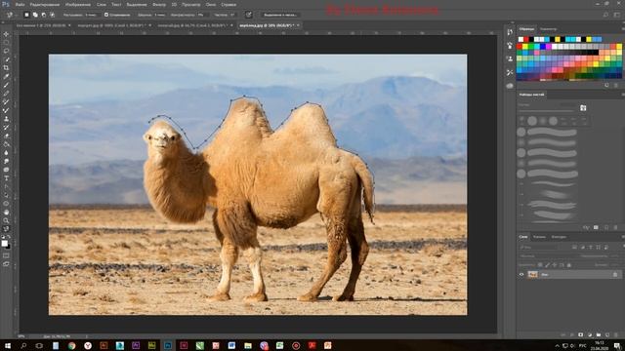
Task: Filter layers by pixel icon
Action: 574,247
